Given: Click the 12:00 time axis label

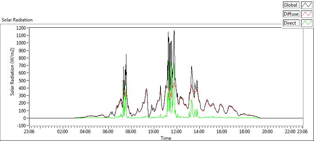Looking at the screenshot, I should pyautogui.click(x=177, y=132).
